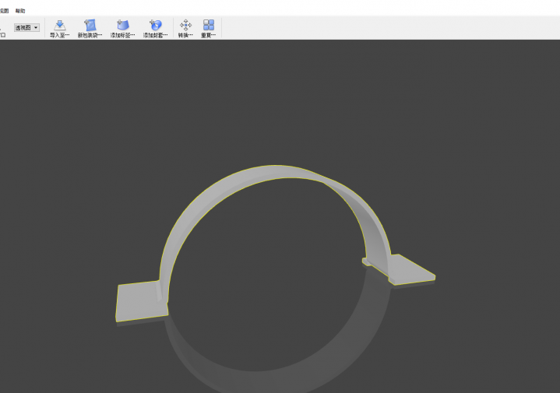The height and width of the screenshot is (393, 560).
Task: Click the 重复 duplicate icon
Action: pos(208,28)
